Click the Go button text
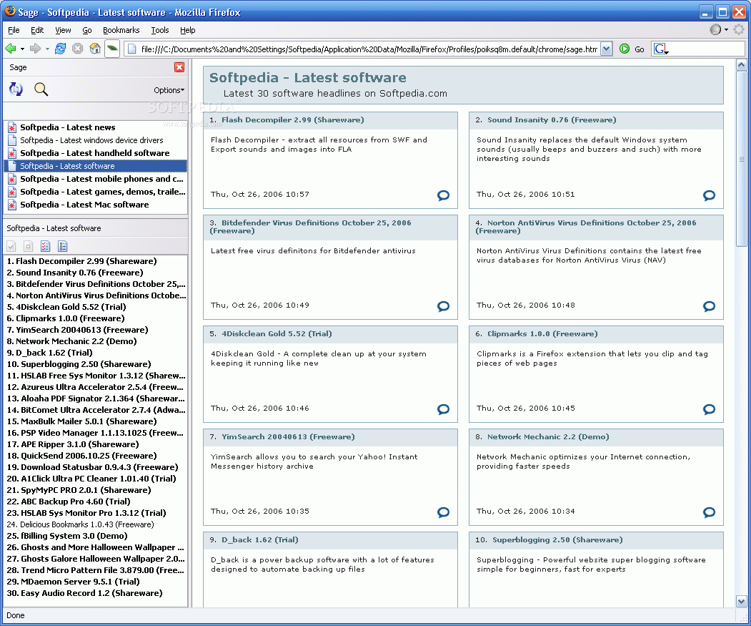 point(640,49)
